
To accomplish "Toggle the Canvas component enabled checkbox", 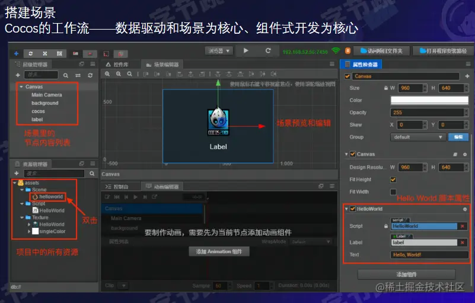I will click(353, 154).
